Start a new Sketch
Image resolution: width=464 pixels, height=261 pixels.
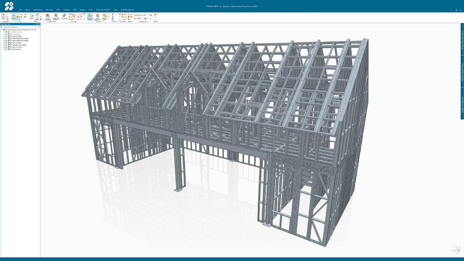32,16
